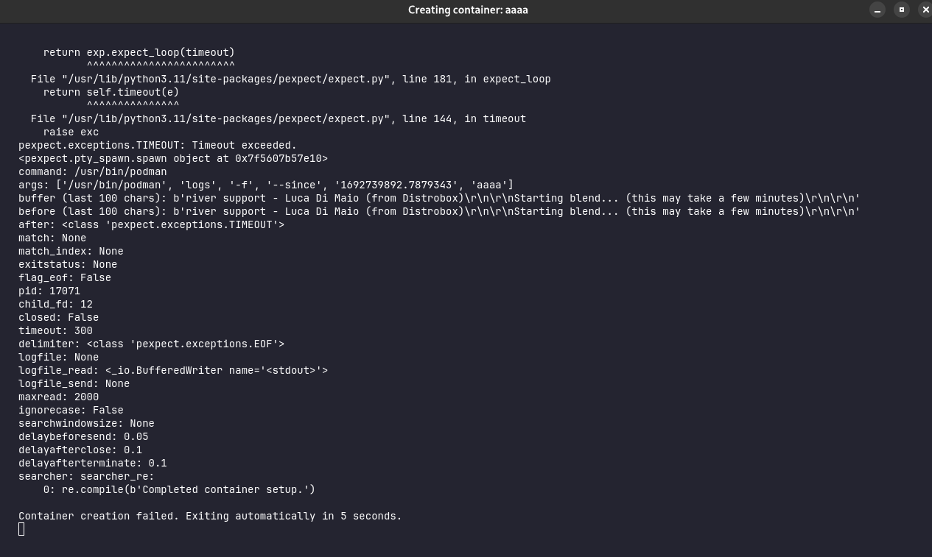Click the expect.py line 181 file path
The width and height of the screenshot is (932, 557).
[225, 79]
